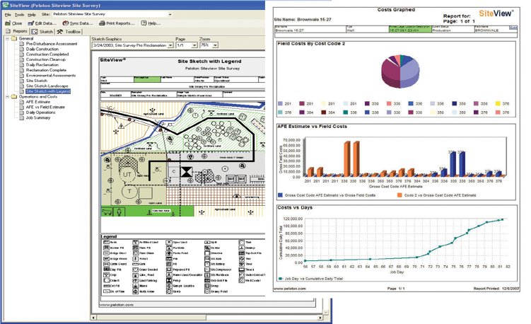
Task: Open the Site selection dropdown
Action: pyautogui.click(x=170, y=14)
